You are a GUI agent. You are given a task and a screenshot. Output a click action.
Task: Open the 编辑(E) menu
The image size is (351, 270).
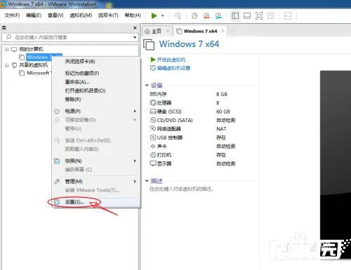click(34, 15)
